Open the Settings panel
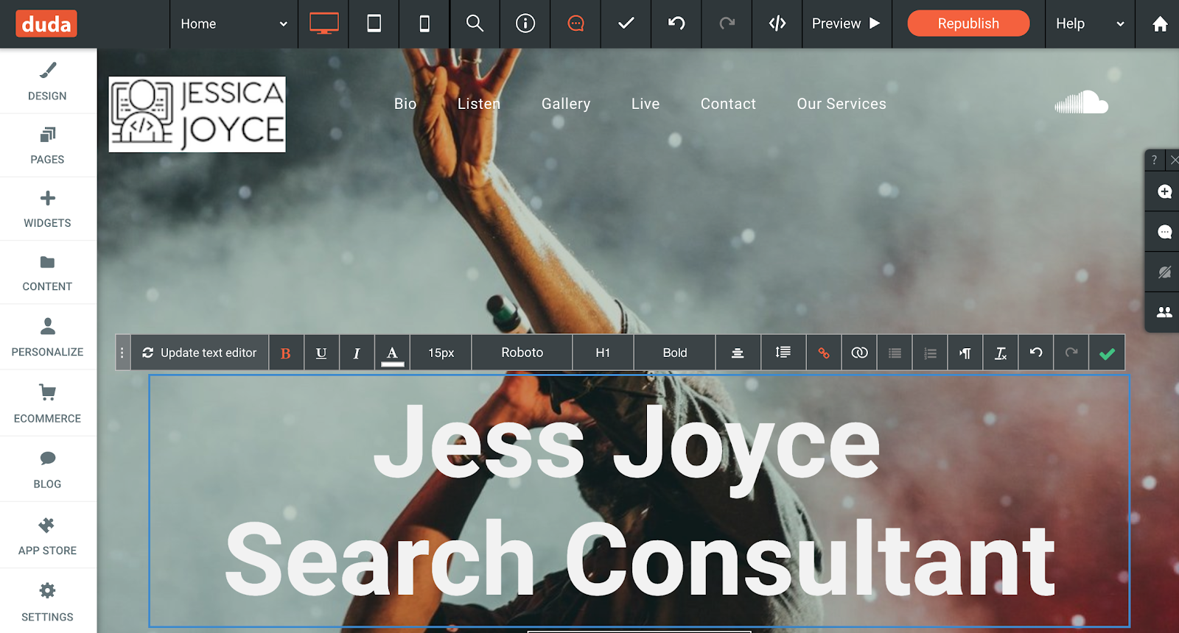Image resolution: width=1179 pixels, height=633 pixels. (x=48, y=601)
